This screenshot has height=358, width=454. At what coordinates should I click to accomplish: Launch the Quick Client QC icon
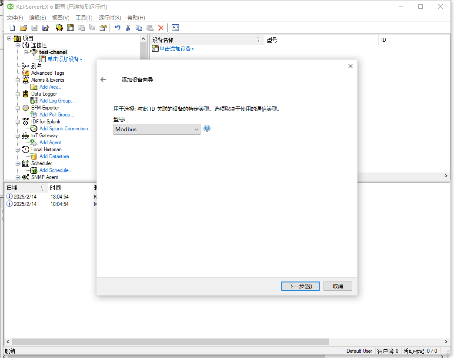coord(175,28)
